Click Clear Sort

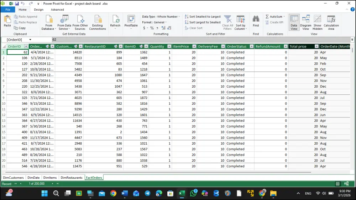(x=193, y=28)
